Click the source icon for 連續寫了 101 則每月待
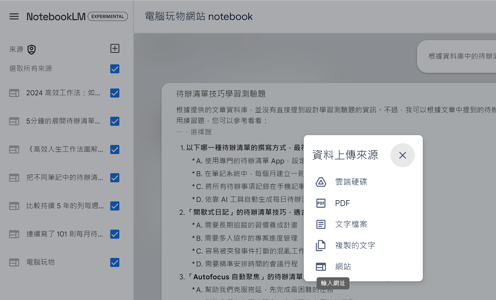This screenshot has width=496, height=300. (x=14, y=234)
